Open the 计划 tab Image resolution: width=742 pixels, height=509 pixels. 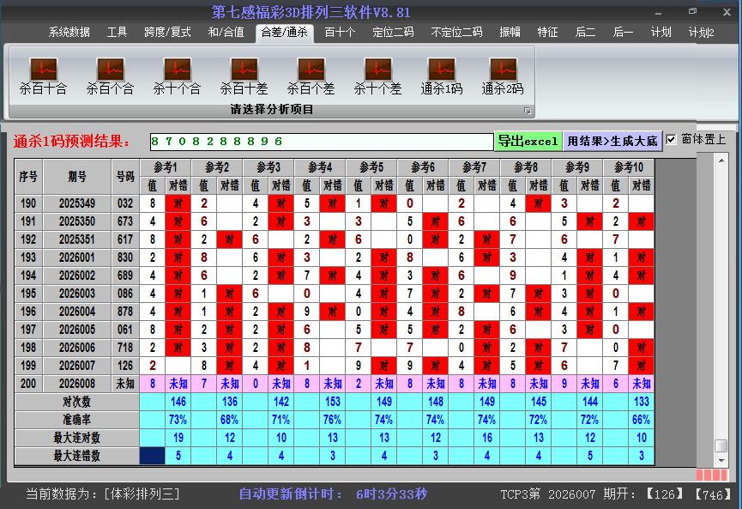[661, 33]
